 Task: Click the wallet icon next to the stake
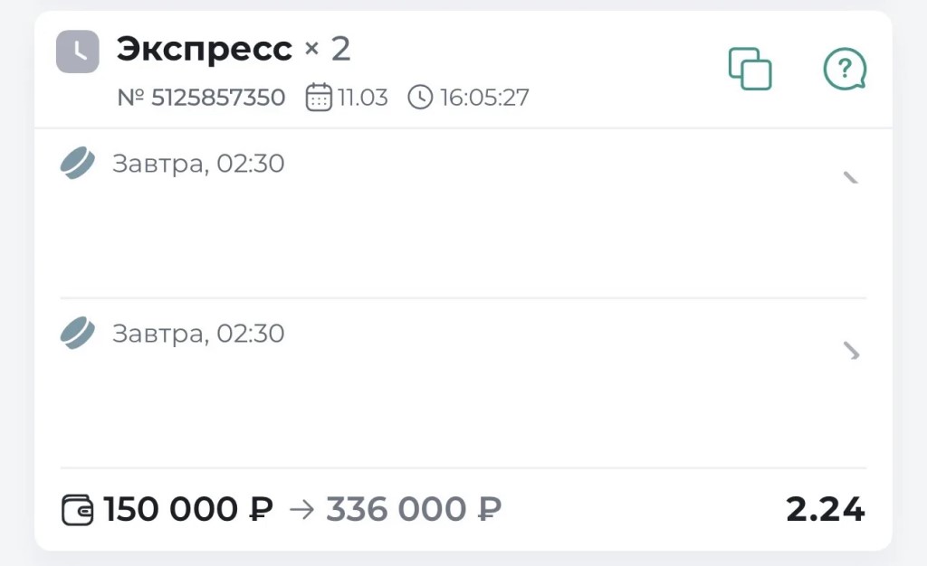click(x=77, y=510)
